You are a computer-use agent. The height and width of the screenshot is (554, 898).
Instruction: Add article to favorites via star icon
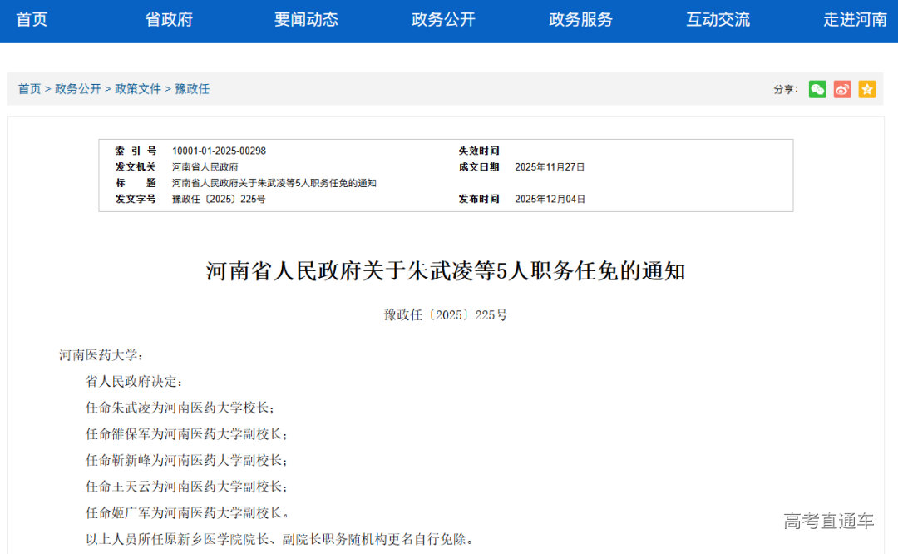[x=867, y=88]
